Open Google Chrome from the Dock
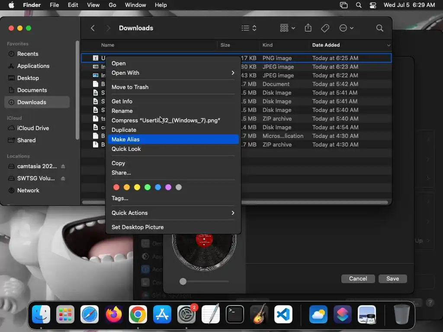443x332 pixels. coord(138,314)
